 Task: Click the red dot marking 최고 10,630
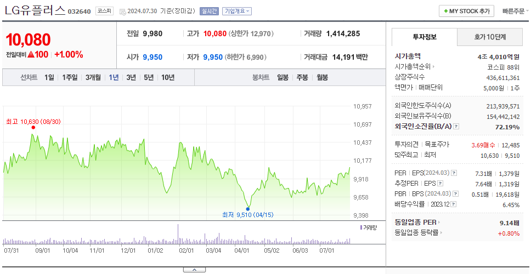[x=33, y=128]
